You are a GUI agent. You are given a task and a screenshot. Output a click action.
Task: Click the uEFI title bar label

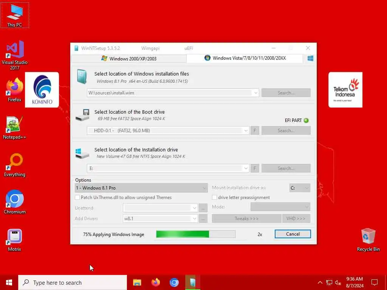189,48
